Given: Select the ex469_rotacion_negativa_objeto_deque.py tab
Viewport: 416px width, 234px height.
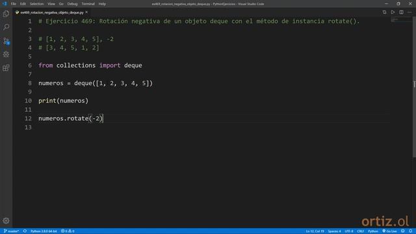Looking at the screenshot, I should [52, 12].
